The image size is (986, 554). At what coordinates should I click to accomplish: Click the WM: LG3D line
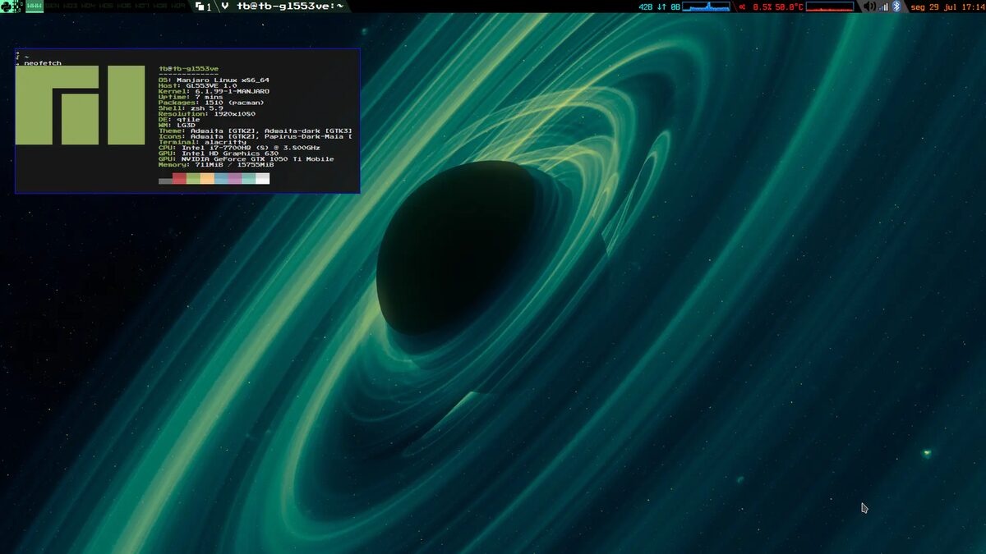tap(177, 125)
